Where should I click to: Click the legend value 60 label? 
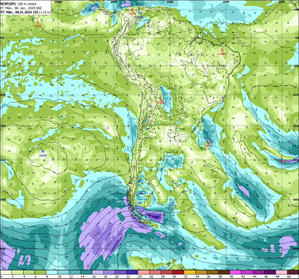tap(289, 277)
